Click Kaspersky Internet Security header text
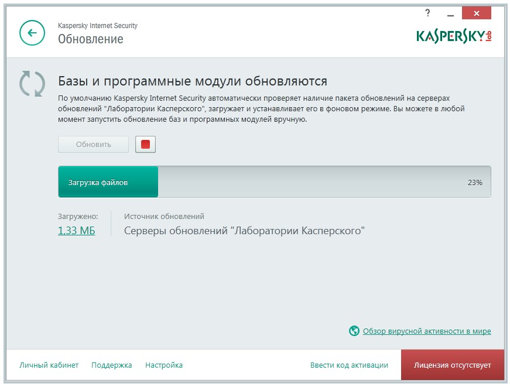Image resolution: width=510 pixels, height=387 pixels. [x=98, y=25]
